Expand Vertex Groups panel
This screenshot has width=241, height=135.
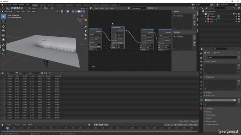[210, 61]
